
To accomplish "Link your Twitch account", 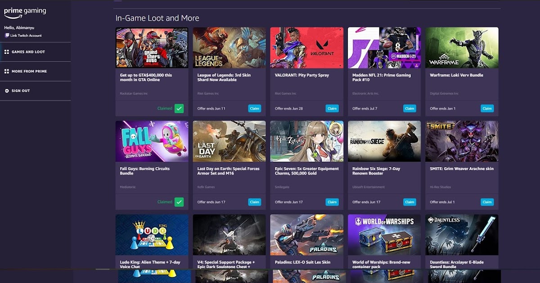I will pyautogui.click(x=27, y=35).
